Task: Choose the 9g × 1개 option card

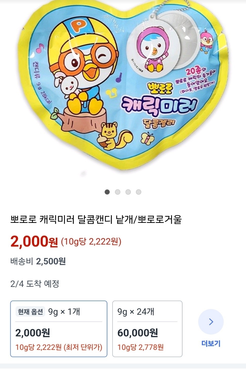Action: pyautogui.click(x=59, y=329)
